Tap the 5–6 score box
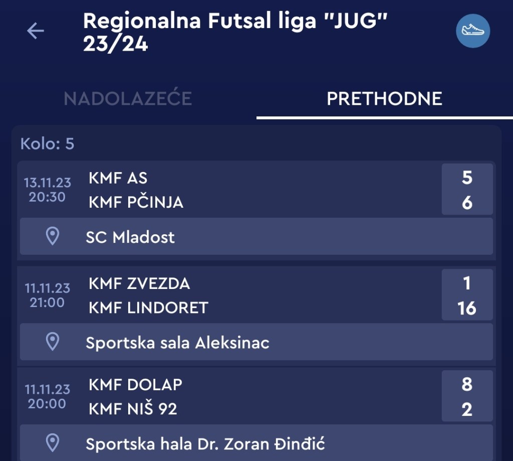The height and width of the screenshot is (461, 513). [467, 190]
